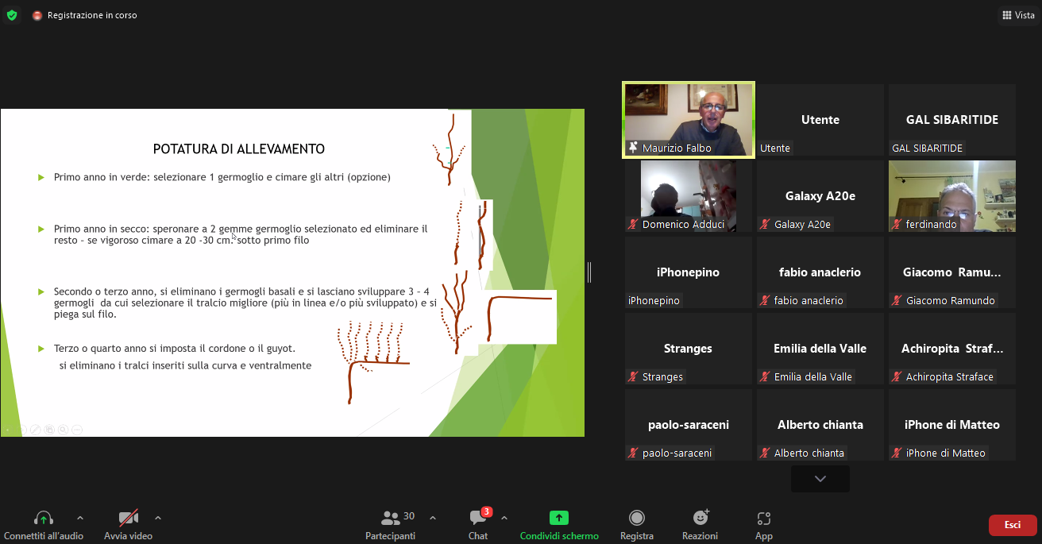
Task: Click muted mic icon on Stranges
Action: tap(634, 377)
